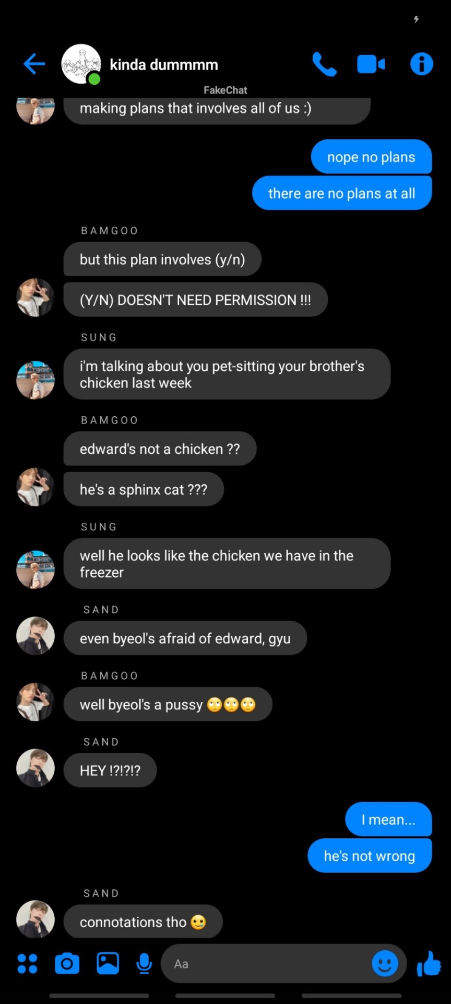Screen dimensions: 451x1004
Task: Open the camera from the bottom bar
Action: [67, 964]
